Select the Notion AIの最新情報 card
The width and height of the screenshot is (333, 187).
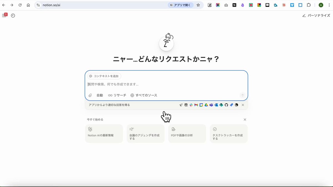[x=104, y=134]
